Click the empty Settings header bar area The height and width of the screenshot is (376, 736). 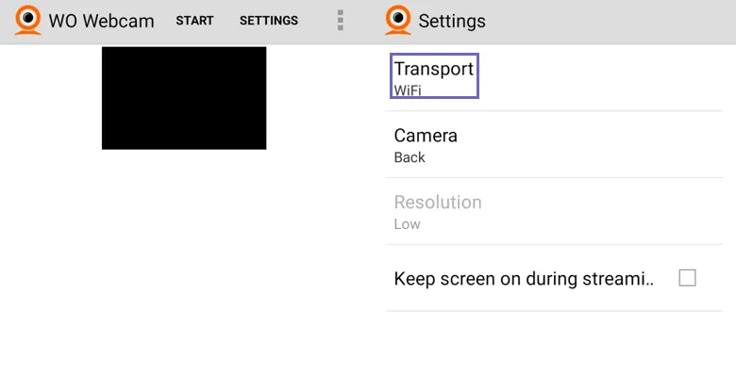611,21
